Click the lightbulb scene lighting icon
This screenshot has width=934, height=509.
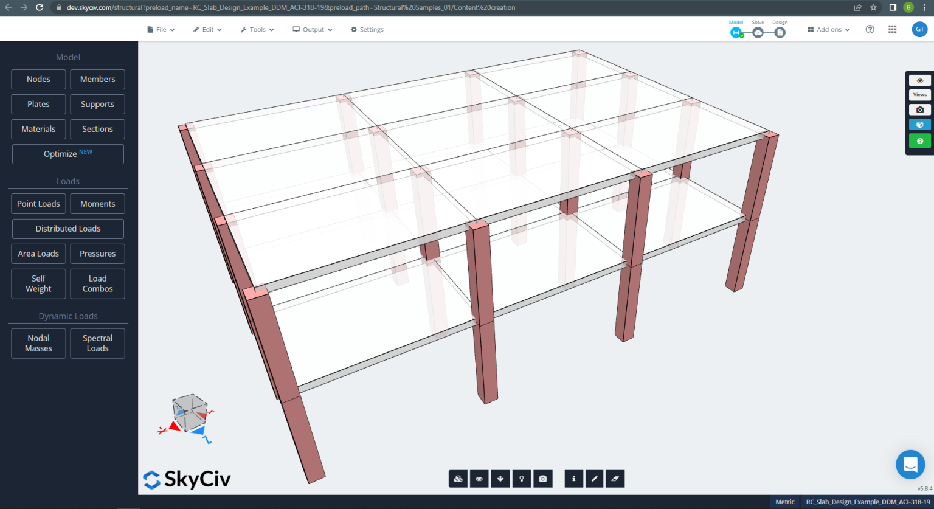pos(522,479)
